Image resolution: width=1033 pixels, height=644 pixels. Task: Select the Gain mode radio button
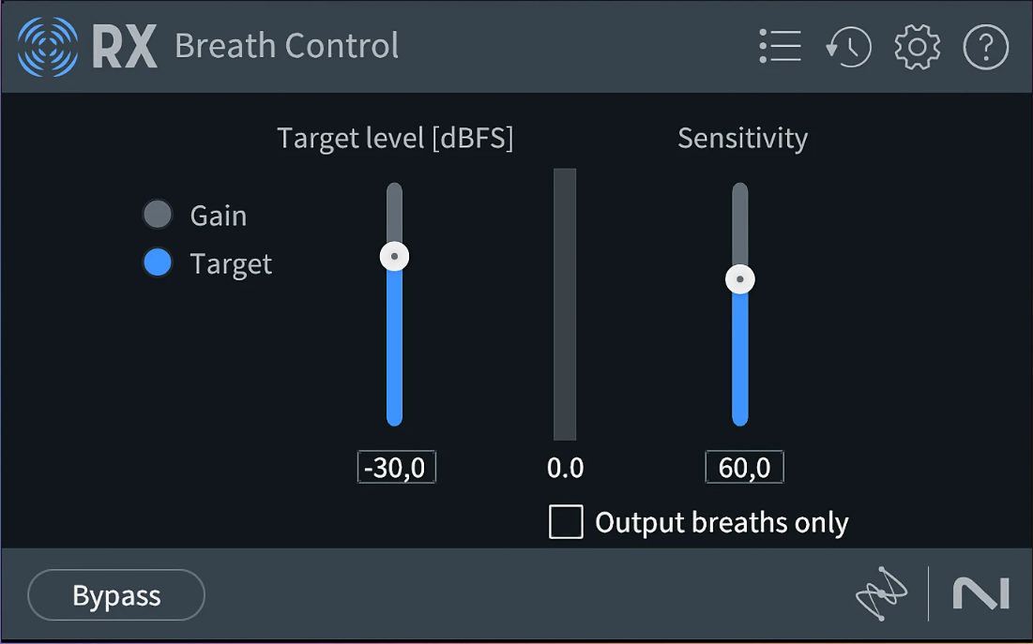[x=158, y=215]
